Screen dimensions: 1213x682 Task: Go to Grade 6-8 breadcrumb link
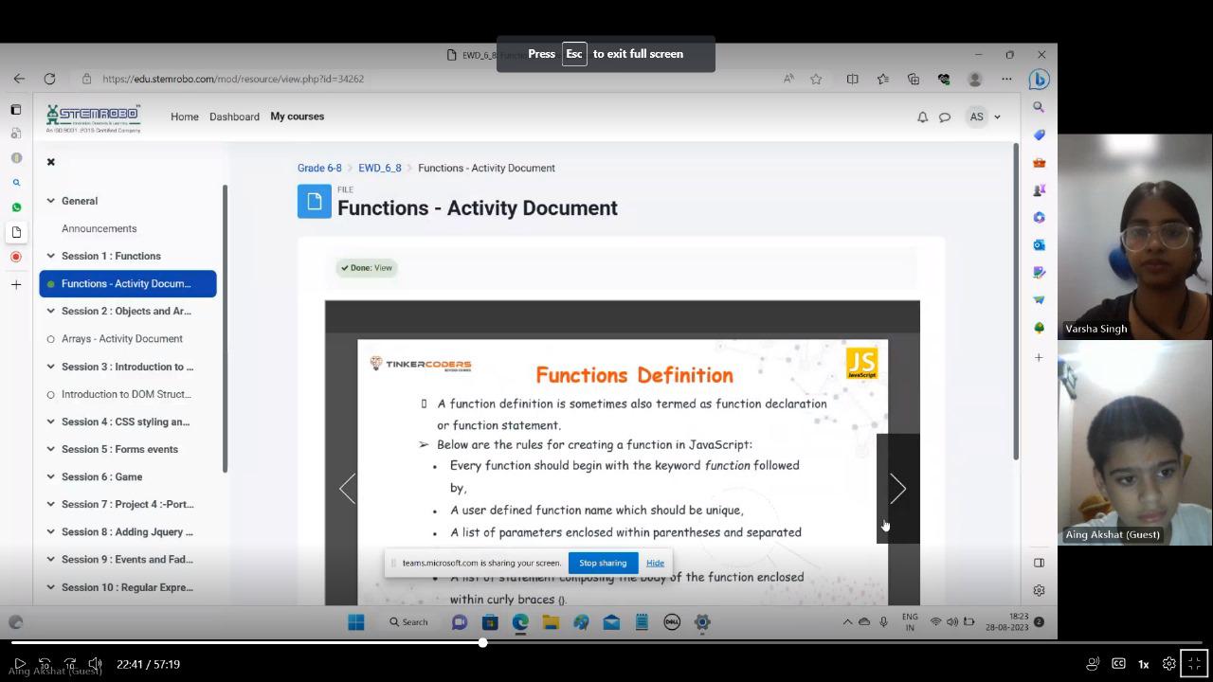319,168
